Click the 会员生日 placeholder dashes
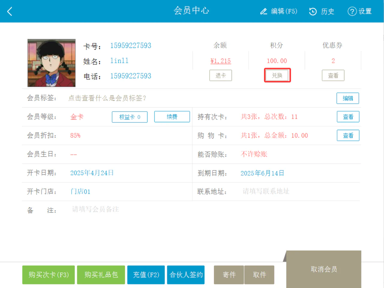Screen dimensions: 384x288 click(73, 154)
